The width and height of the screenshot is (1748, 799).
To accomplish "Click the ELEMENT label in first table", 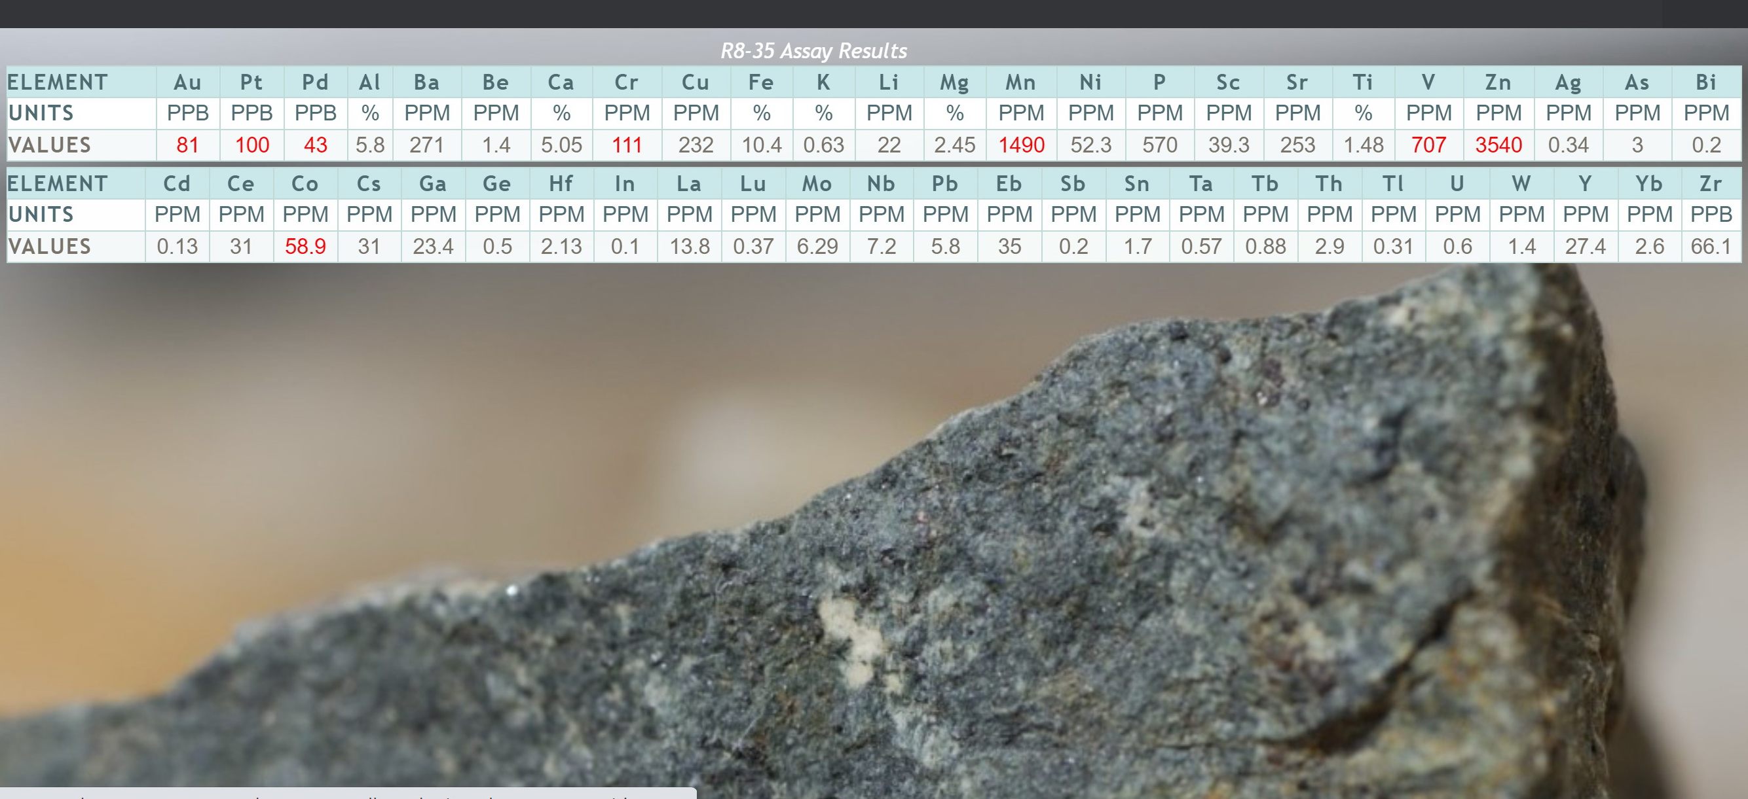I will (58, 82).
